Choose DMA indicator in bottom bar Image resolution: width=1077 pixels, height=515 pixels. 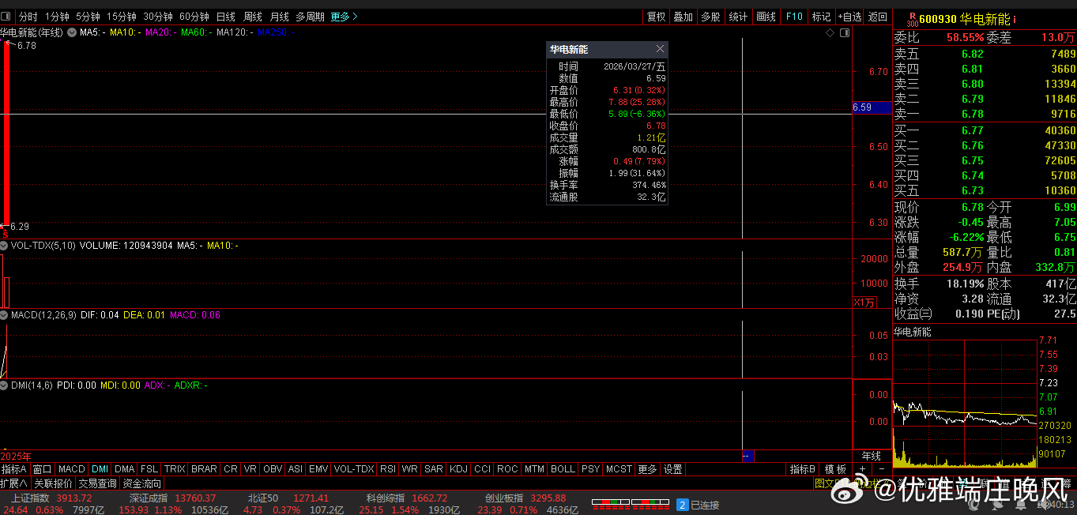[x=125, y=469]
